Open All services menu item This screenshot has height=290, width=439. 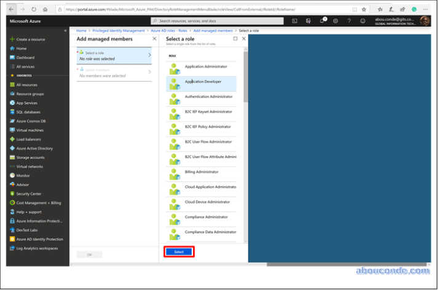(25, 66)
